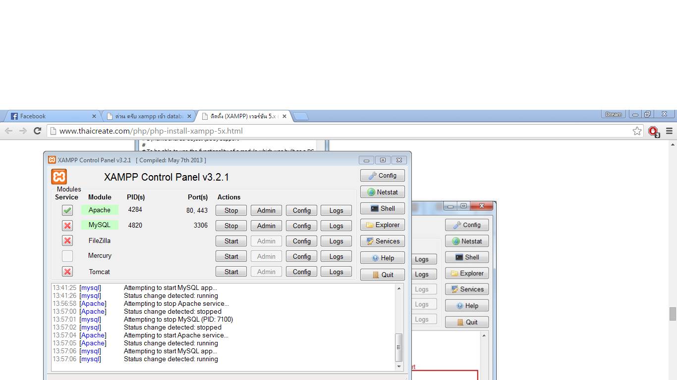This screenshot has height=380, width=677.
Task: Click the Dream profile button
Action: [614, 114]
